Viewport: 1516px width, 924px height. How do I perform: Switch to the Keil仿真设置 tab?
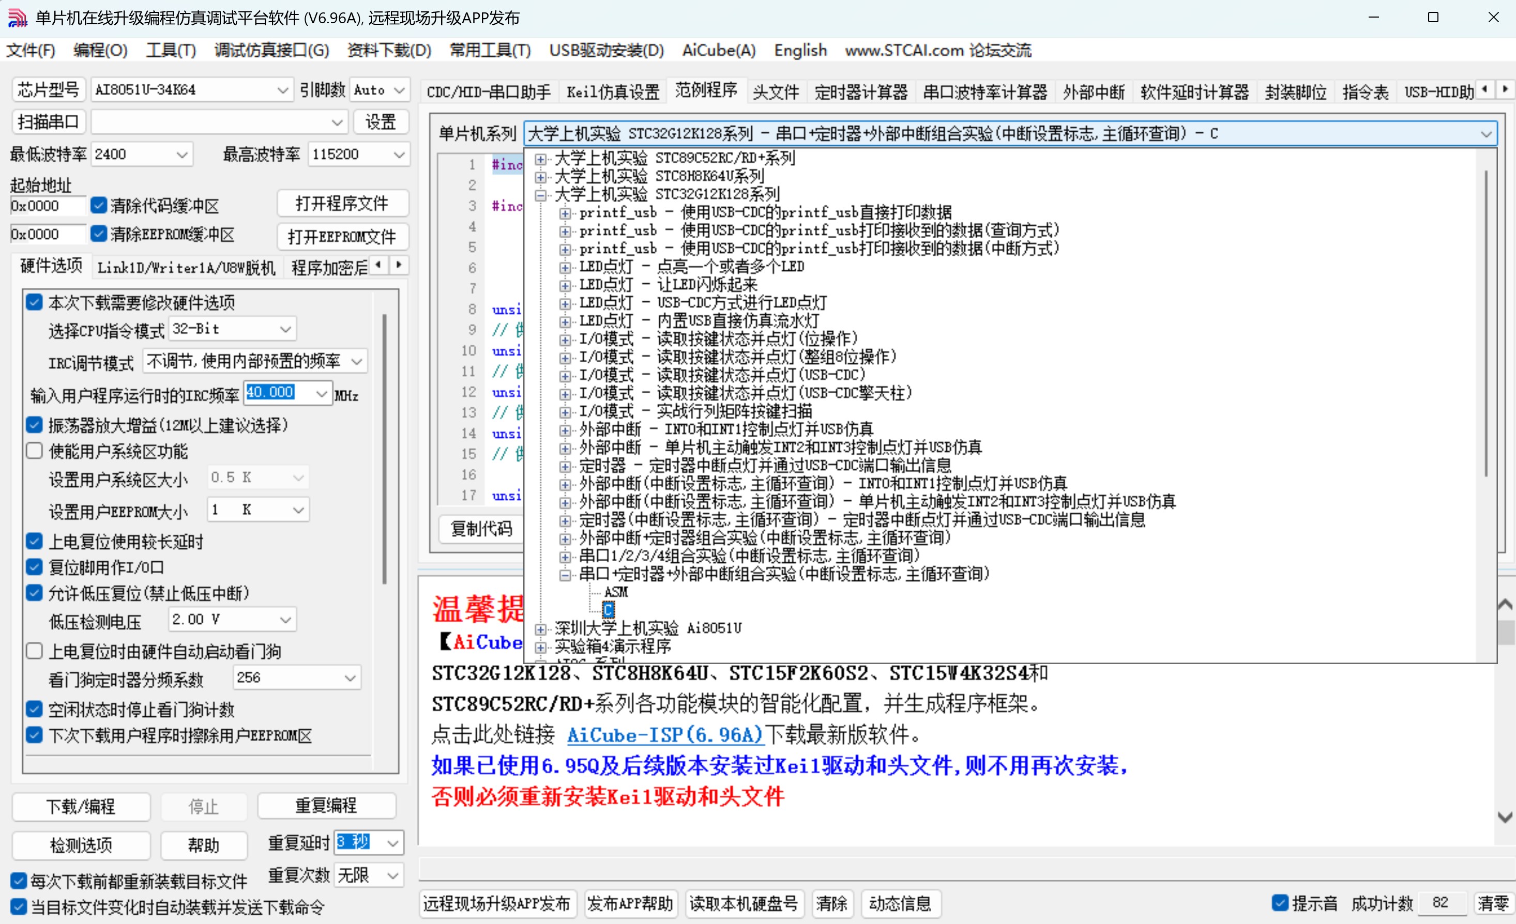coord(613,92)
